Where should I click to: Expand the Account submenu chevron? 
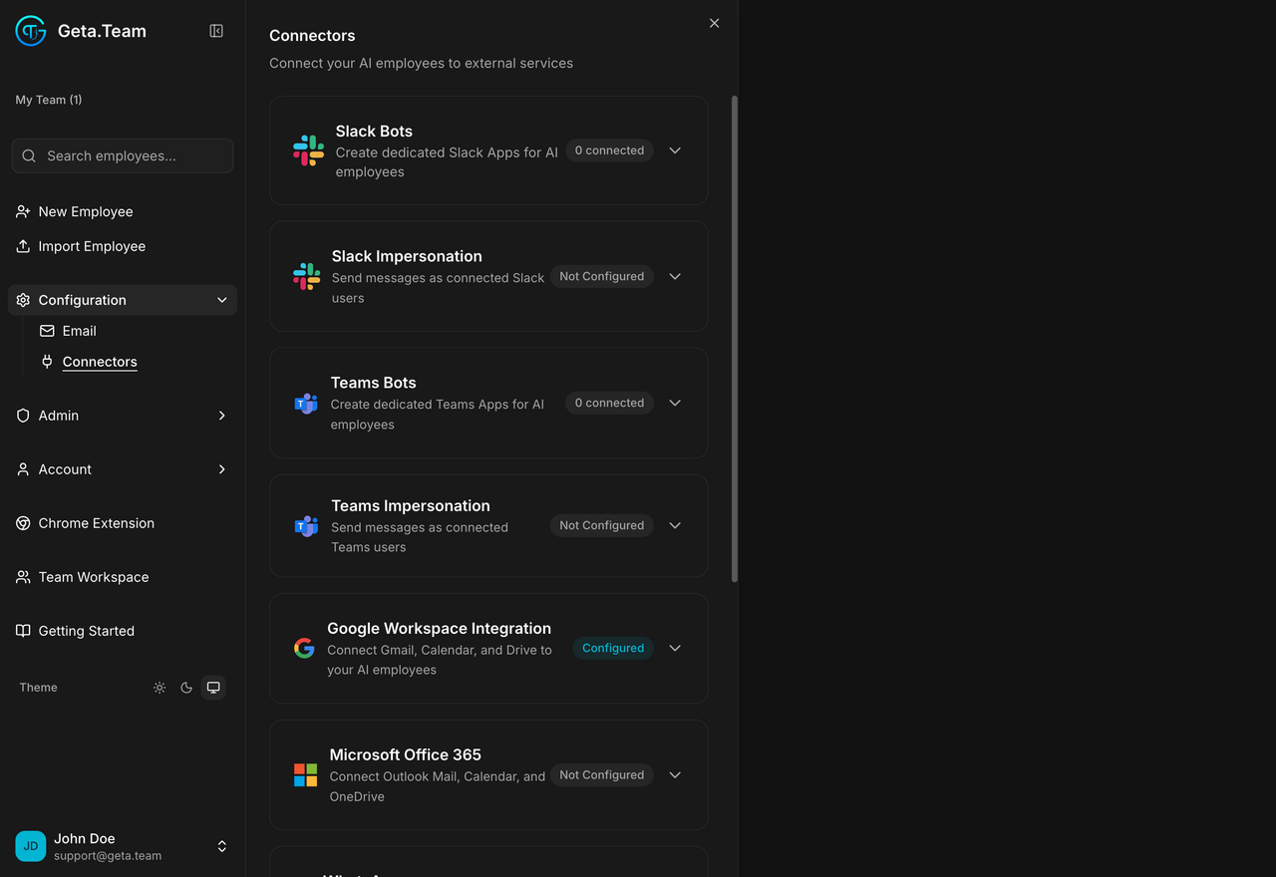tap(222, 469)
